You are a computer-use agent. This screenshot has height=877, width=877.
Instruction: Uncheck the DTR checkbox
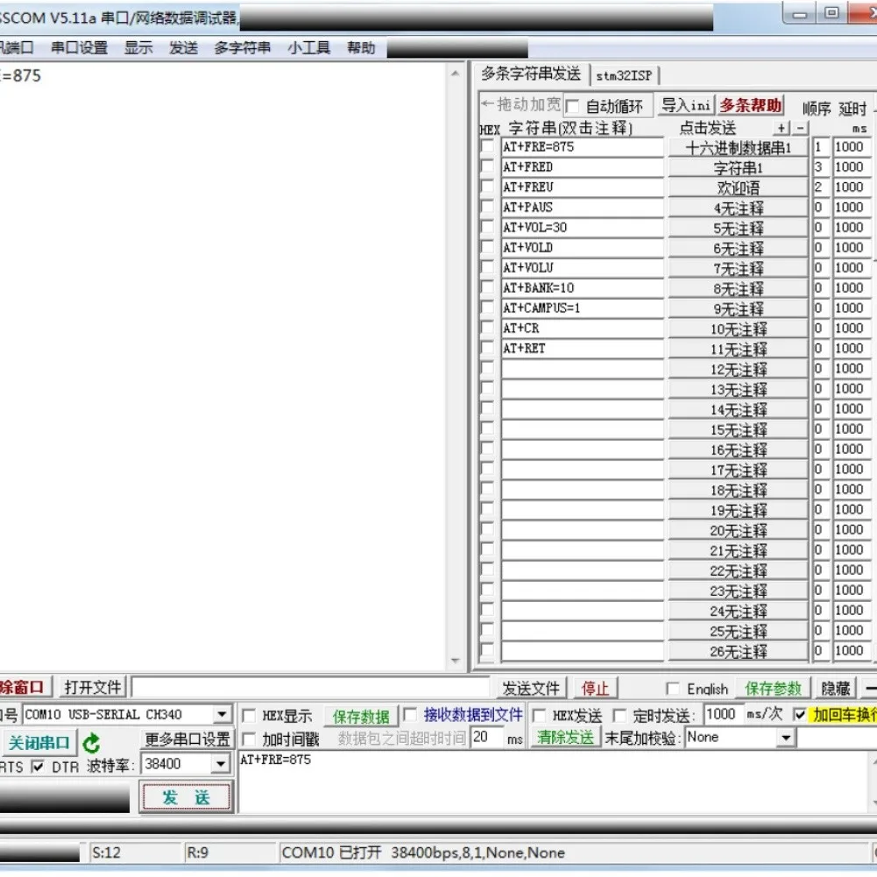click(x=38, y=767)
